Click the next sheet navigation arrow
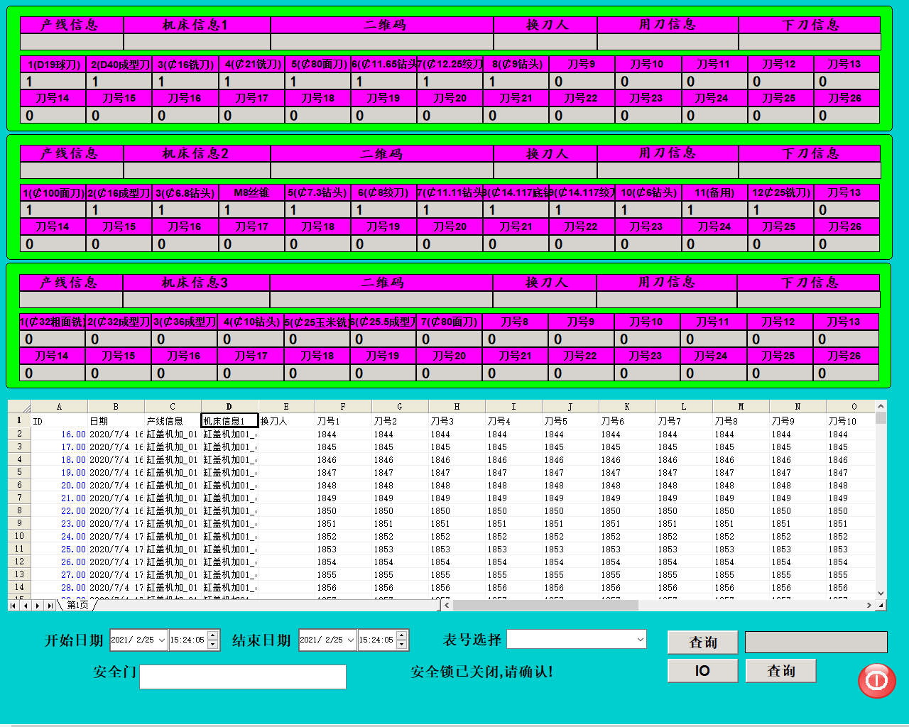This screenshot has width=909, height=727. pos(38,606)
